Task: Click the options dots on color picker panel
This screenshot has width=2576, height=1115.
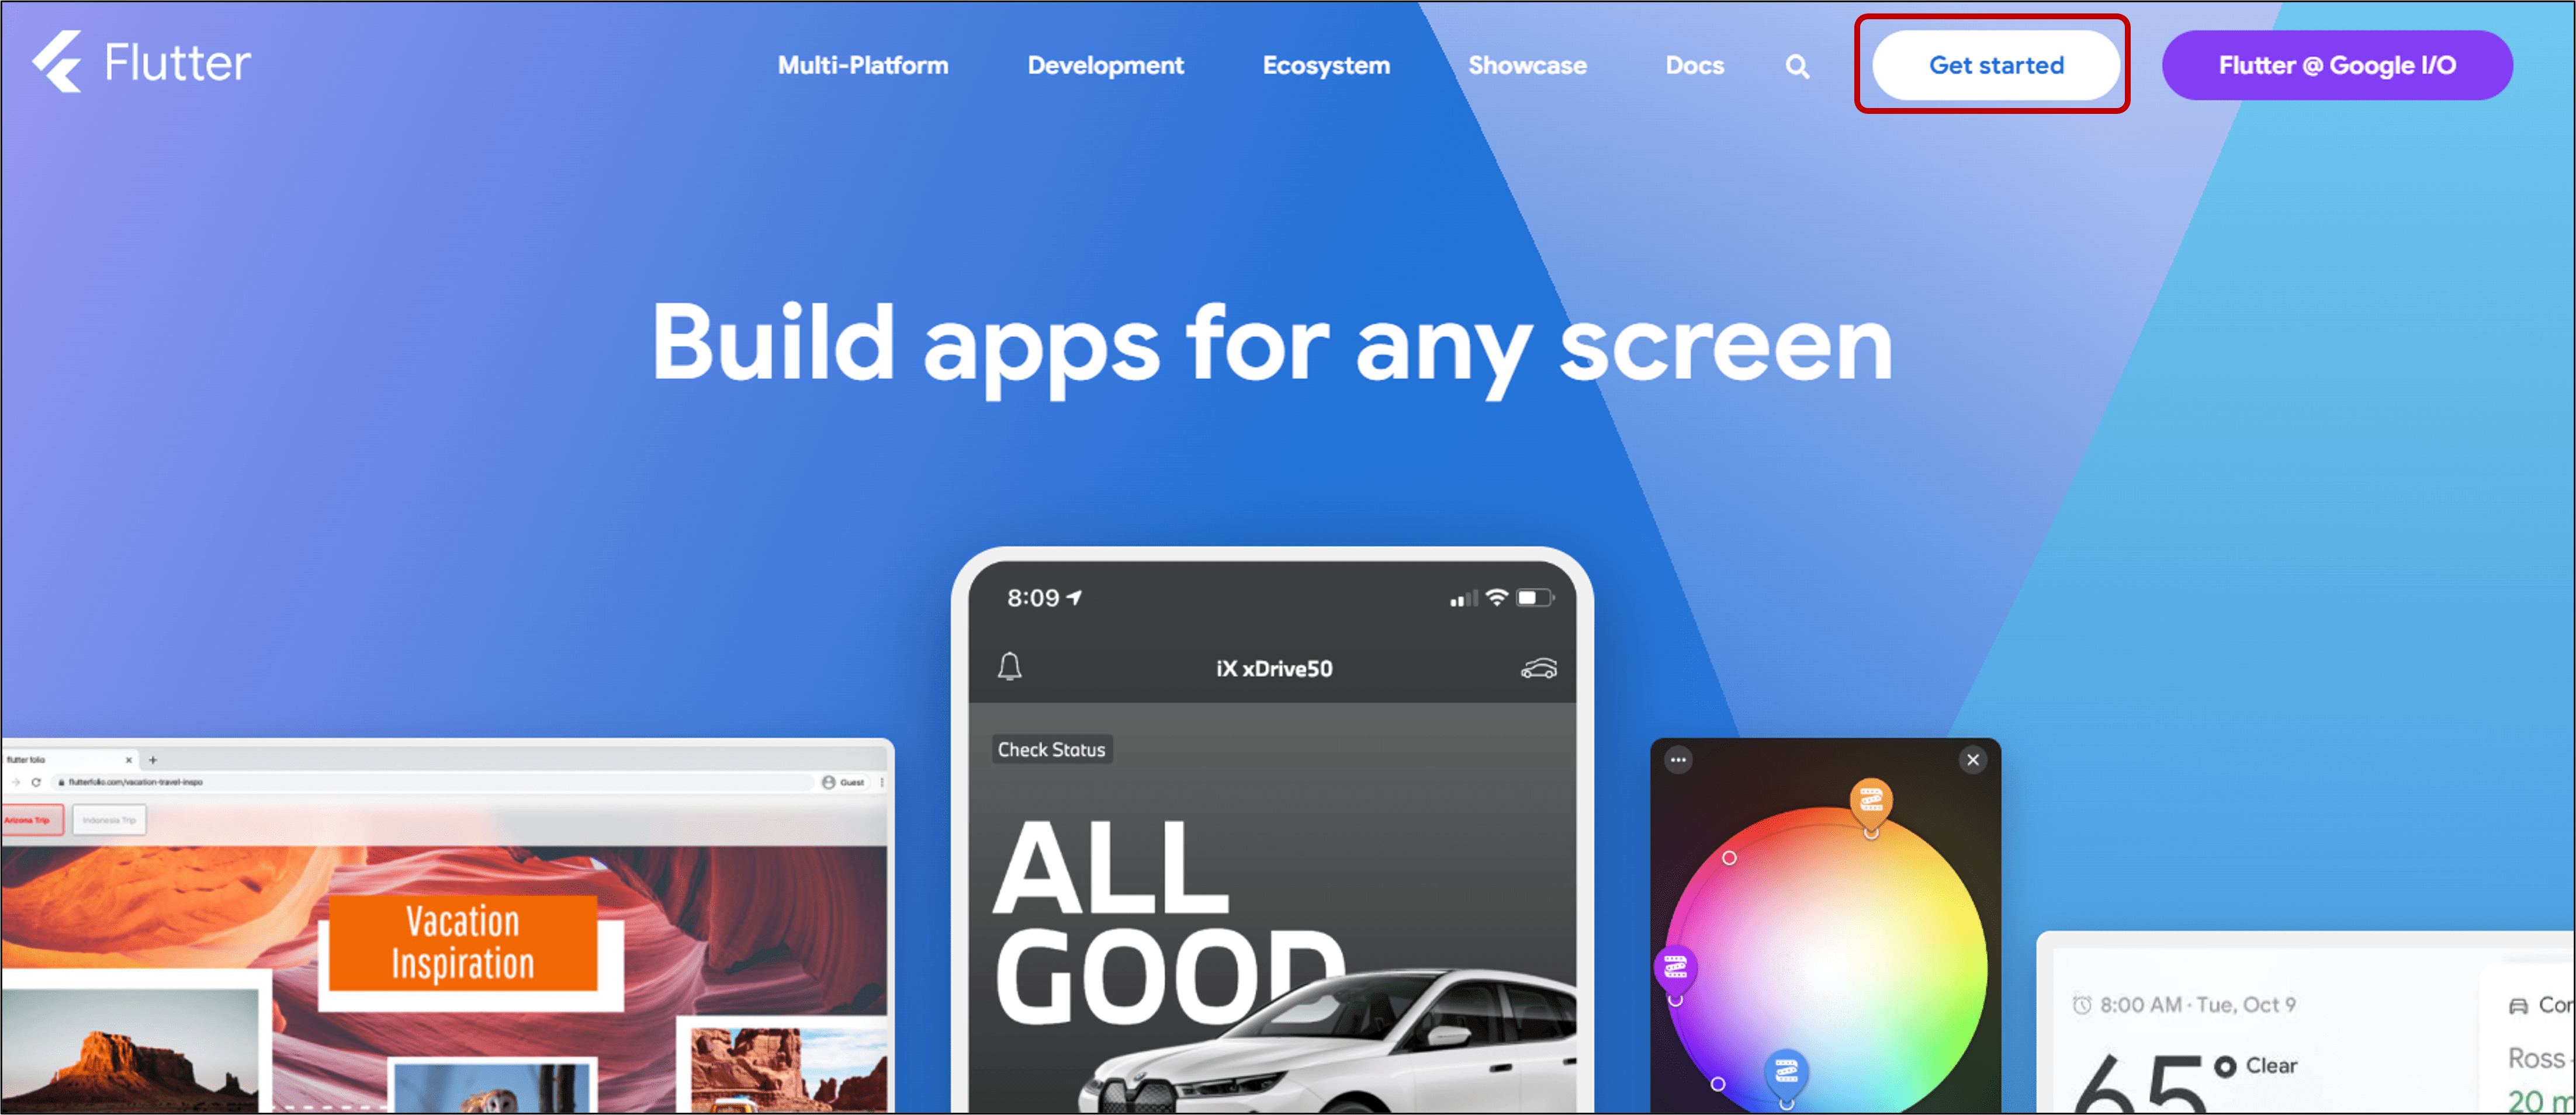Action: tap(1679, 760)
